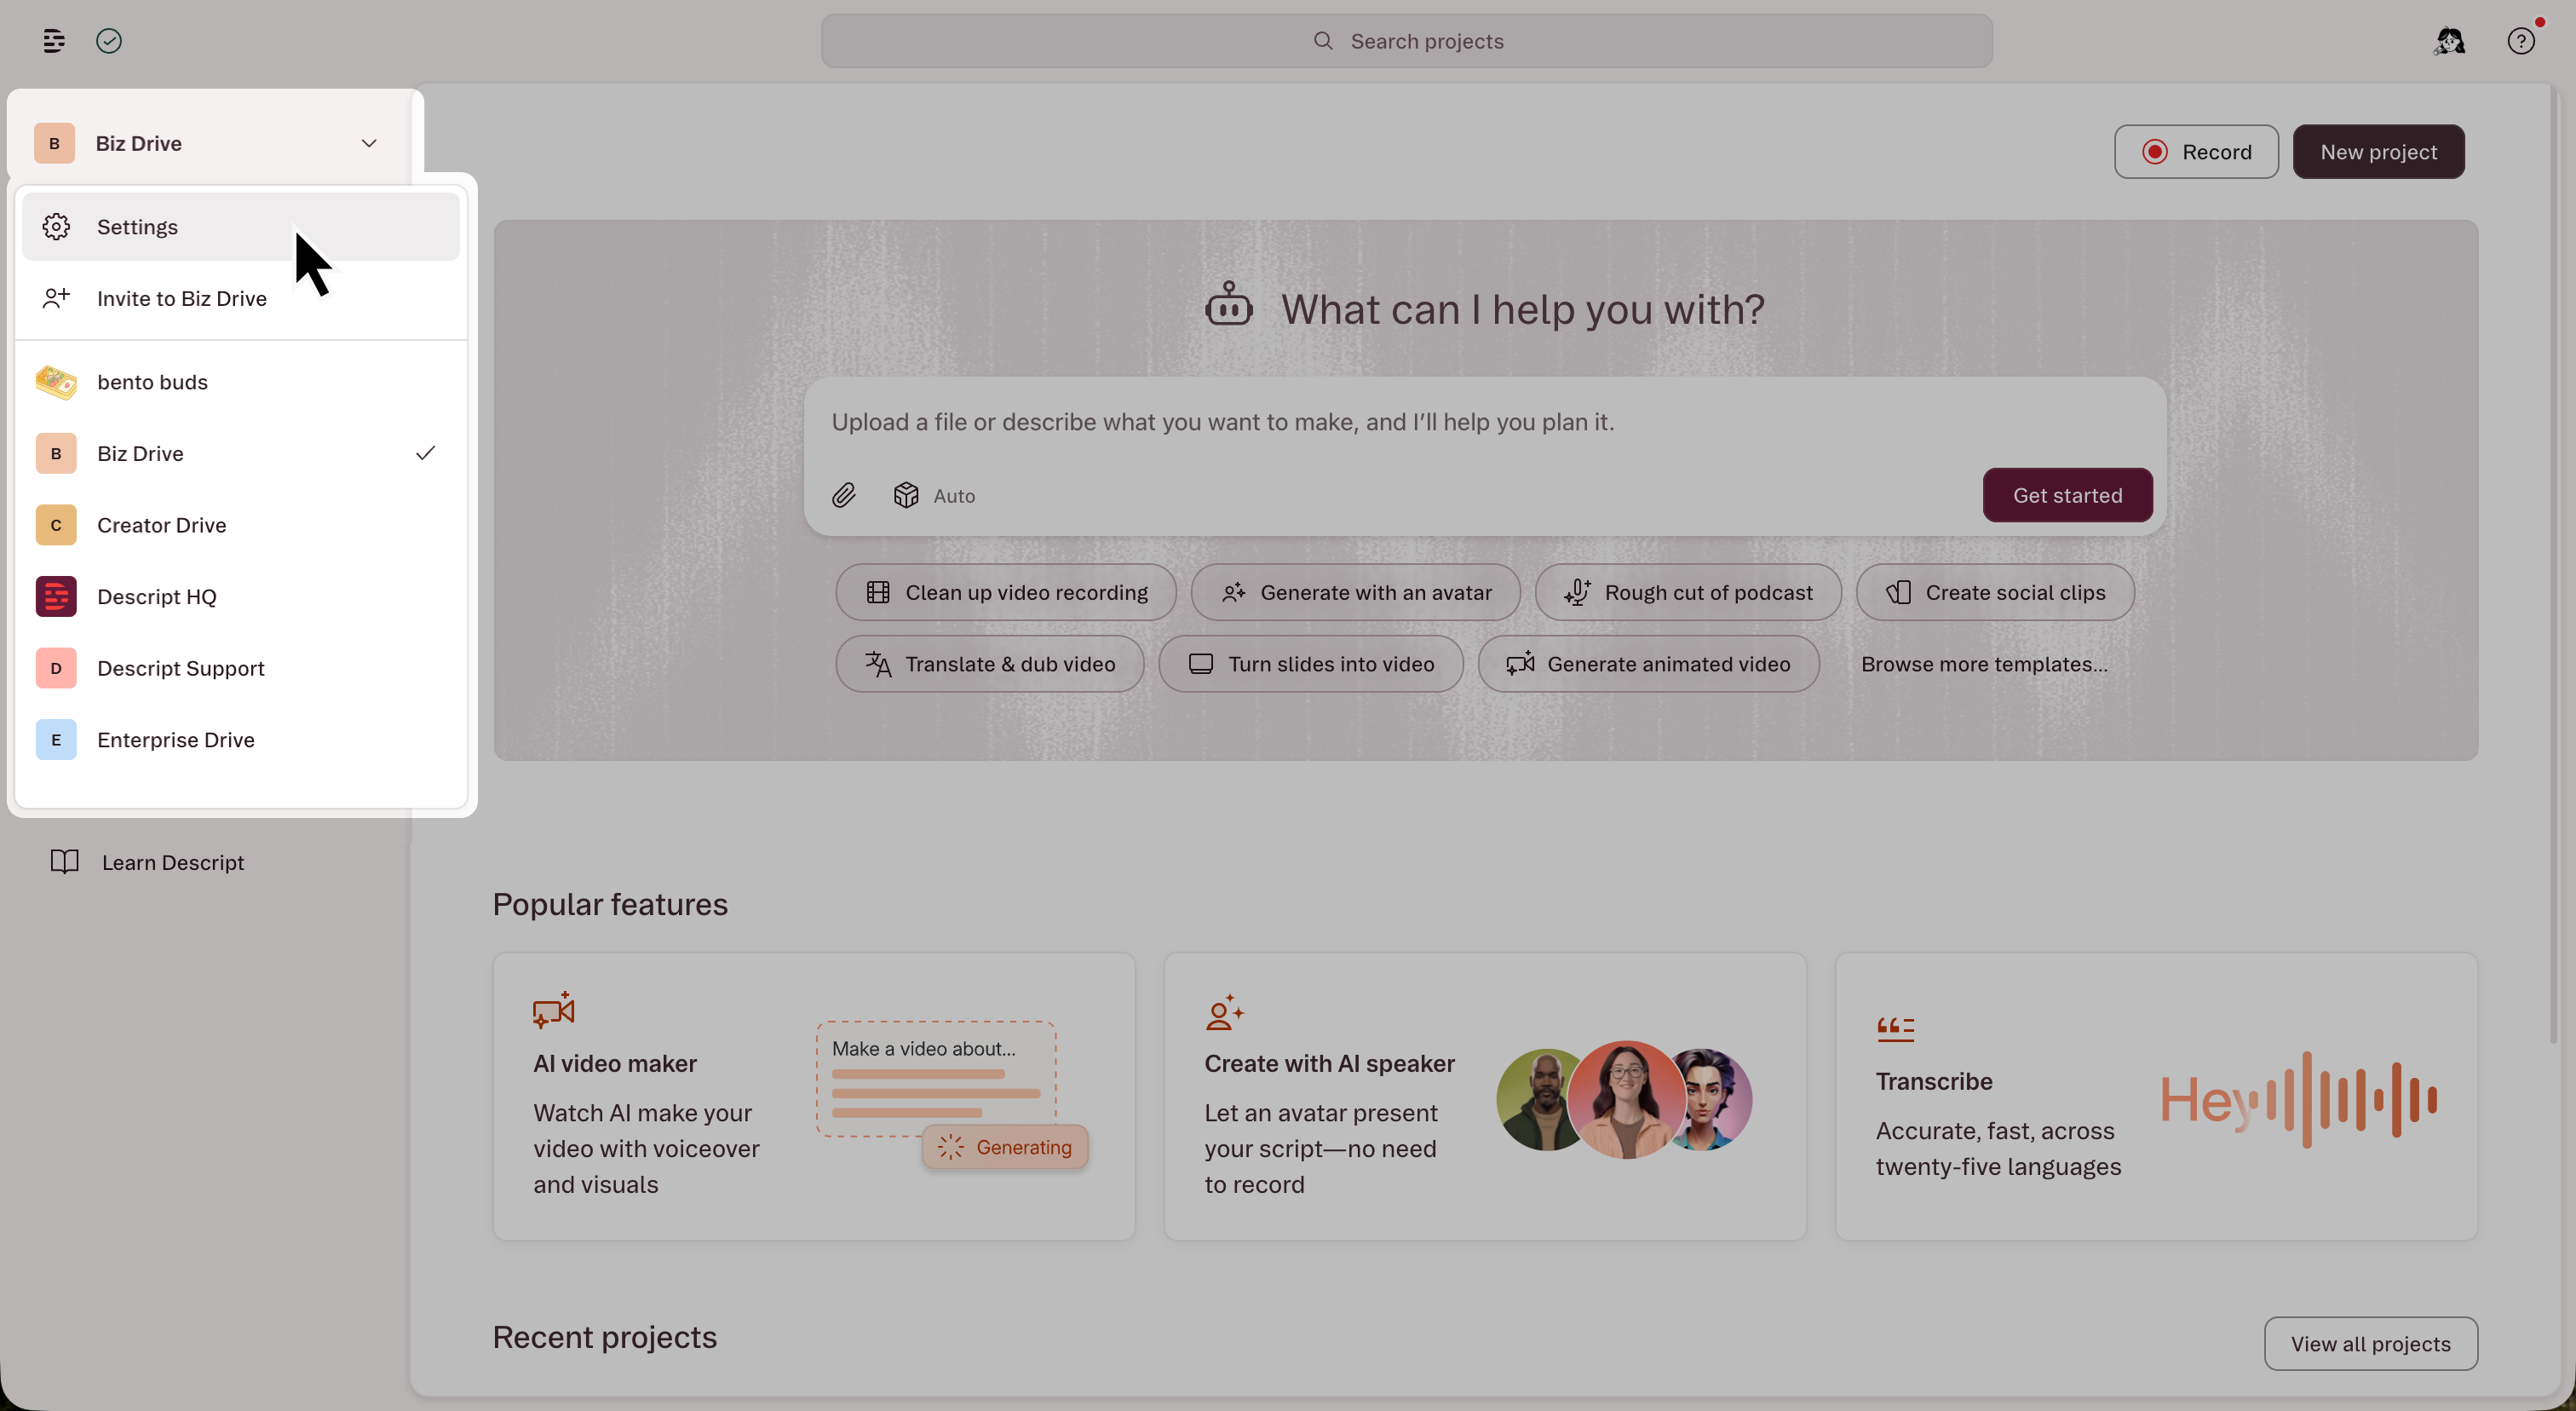Click the sync status checkmark icon
This screenshot has width=2576, height=1411.
(109, 41)
